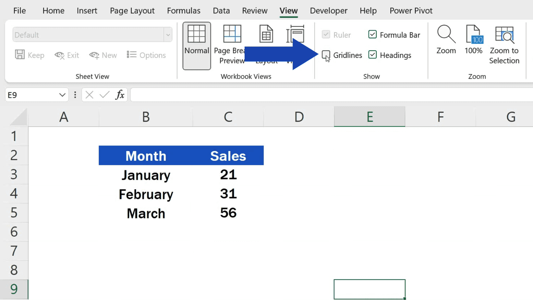This screenshot has width=533, height=300.
Task: Enable the Gridlines checkbox
Action: pyautogui.click(x=325, y=55)
